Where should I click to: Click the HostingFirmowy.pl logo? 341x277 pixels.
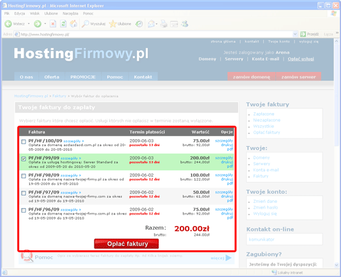tap(81, 54)
